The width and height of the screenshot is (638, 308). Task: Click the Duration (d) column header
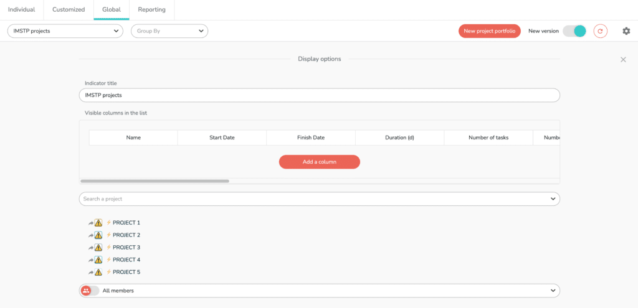399,138
